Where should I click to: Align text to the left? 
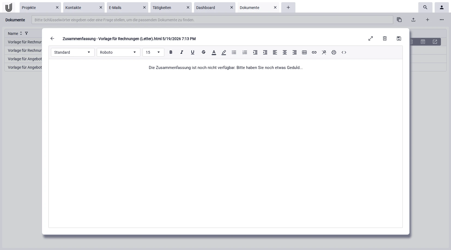click(275, 52)
